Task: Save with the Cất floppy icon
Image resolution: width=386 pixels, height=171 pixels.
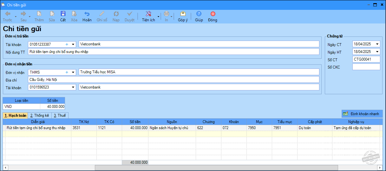Action: pos(63,14)
